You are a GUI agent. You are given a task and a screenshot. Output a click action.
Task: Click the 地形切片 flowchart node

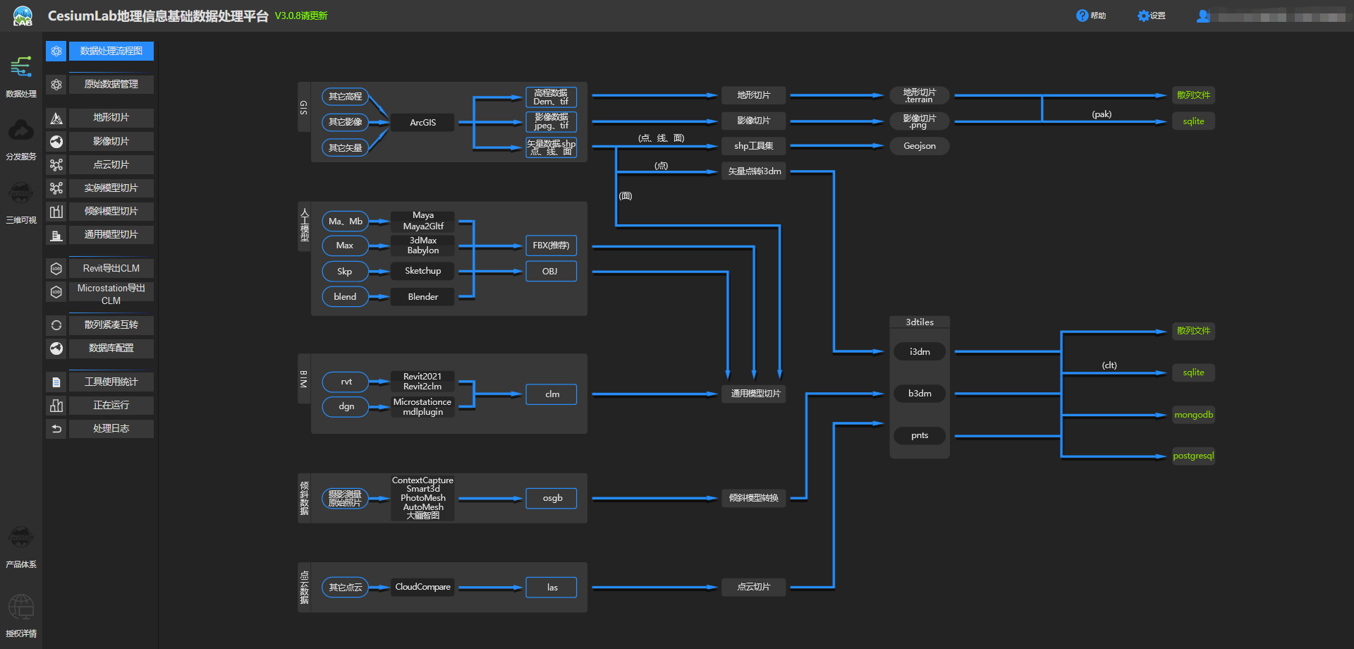click(754, 95)
